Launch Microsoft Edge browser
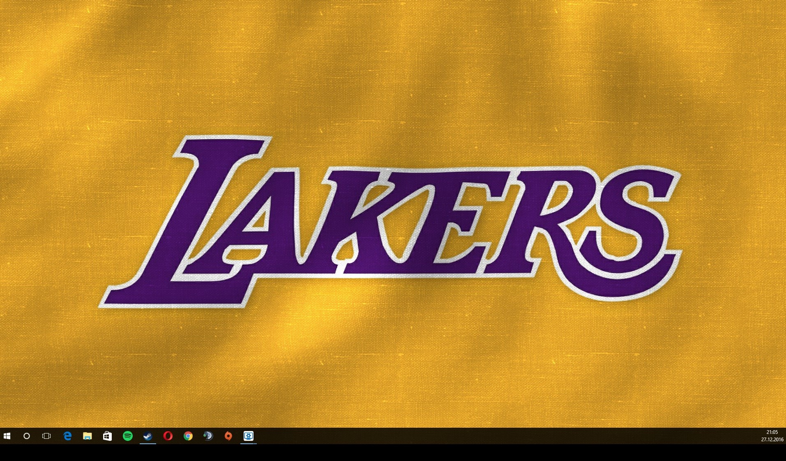The height and width of the screenshot is (461, 786). [67, 436]
